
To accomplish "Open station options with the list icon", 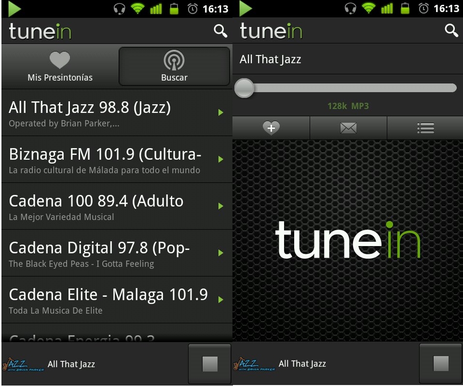I will click(x=425, y=128).
